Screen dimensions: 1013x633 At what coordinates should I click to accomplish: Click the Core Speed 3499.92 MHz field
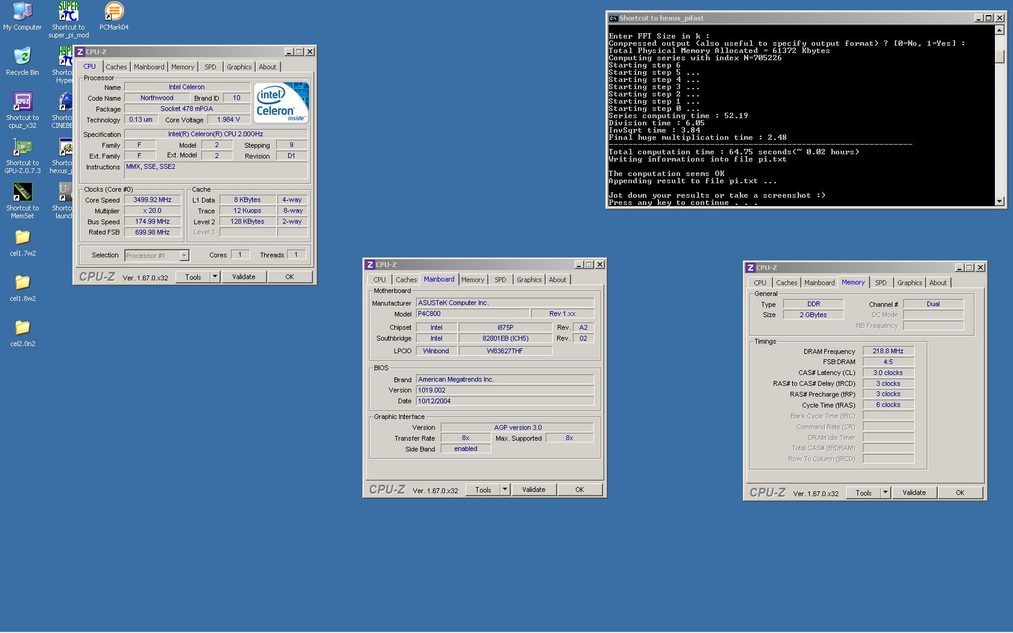click(x=153, y=200)
